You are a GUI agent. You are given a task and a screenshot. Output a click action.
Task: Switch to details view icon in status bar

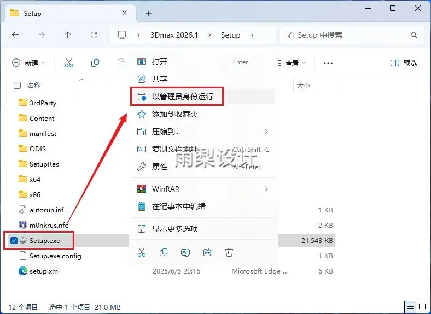tap(410, 307)
